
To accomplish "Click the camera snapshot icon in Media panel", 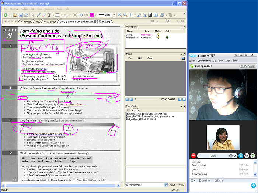I will pyautogui.click(x=183, y=58).
